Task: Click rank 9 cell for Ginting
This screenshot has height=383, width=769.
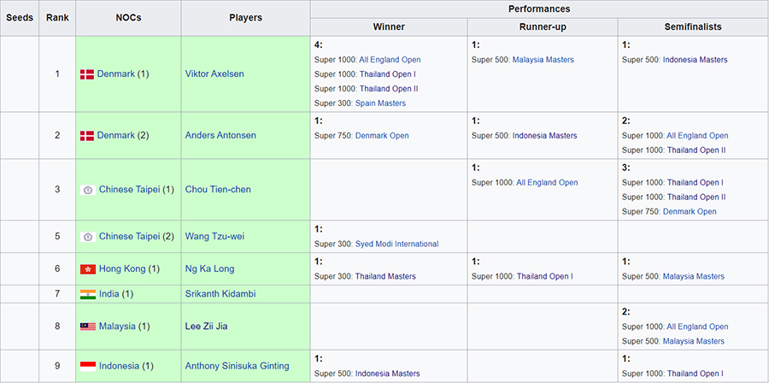Action: pos(57,366)
